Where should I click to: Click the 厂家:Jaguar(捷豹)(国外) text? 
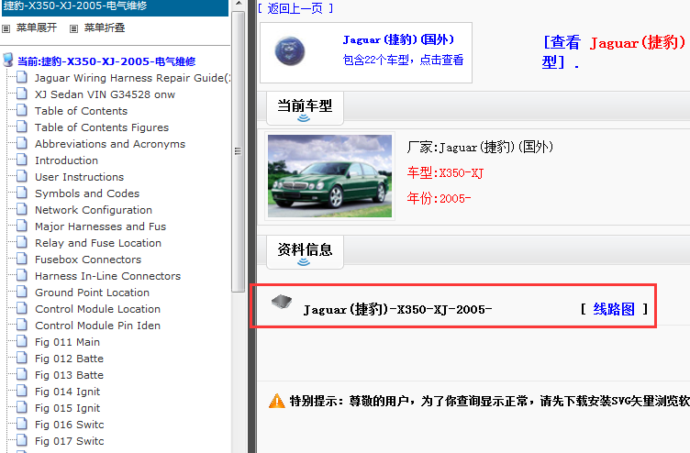480,147
